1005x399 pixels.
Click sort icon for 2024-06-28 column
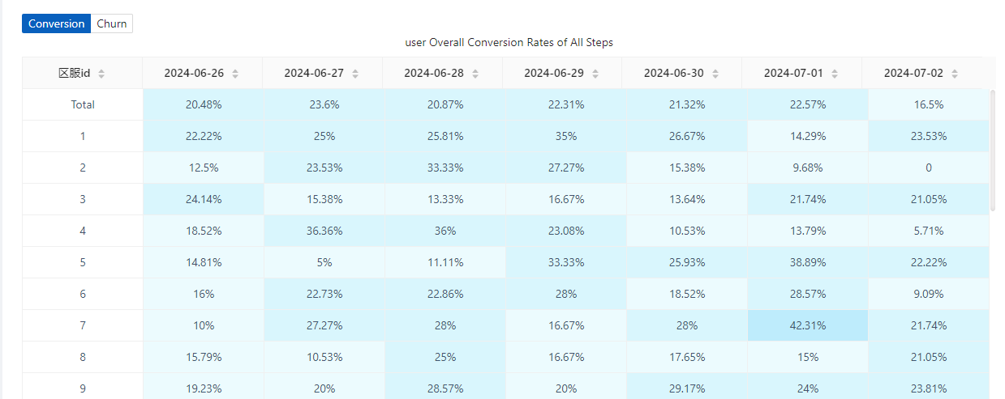(475, 74)
